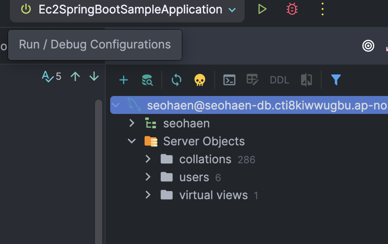
Task: Click the MySQL dolphin icon on data source
Action: click(134, 105)
